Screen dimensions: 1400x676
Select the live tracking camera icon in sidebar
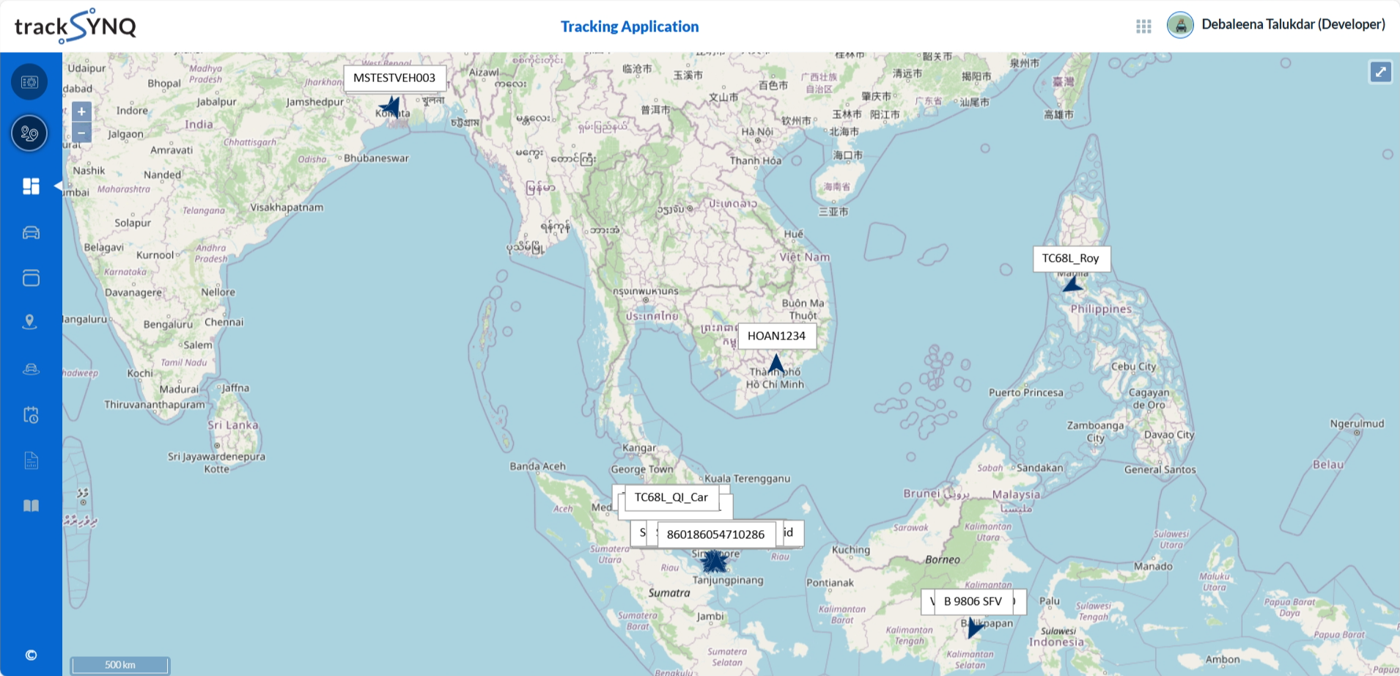coord(29,81)
